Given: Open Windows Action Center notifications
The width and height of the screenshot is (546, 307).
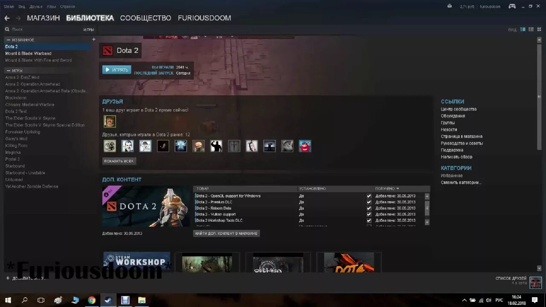Looking at the screenshot, I should [x=535, y=300].
